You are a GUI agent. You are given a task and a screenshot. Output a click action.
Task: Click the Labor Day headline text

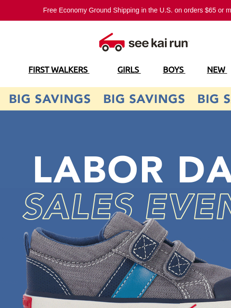[x=132, y=170]
